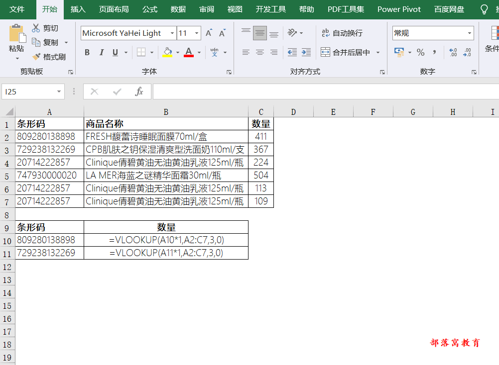Click in the formula bar input

pos(326,92)
